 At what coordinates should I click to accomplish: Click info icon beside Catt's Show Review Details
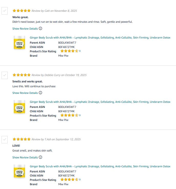pyautogui.click(x=40, y=29)
